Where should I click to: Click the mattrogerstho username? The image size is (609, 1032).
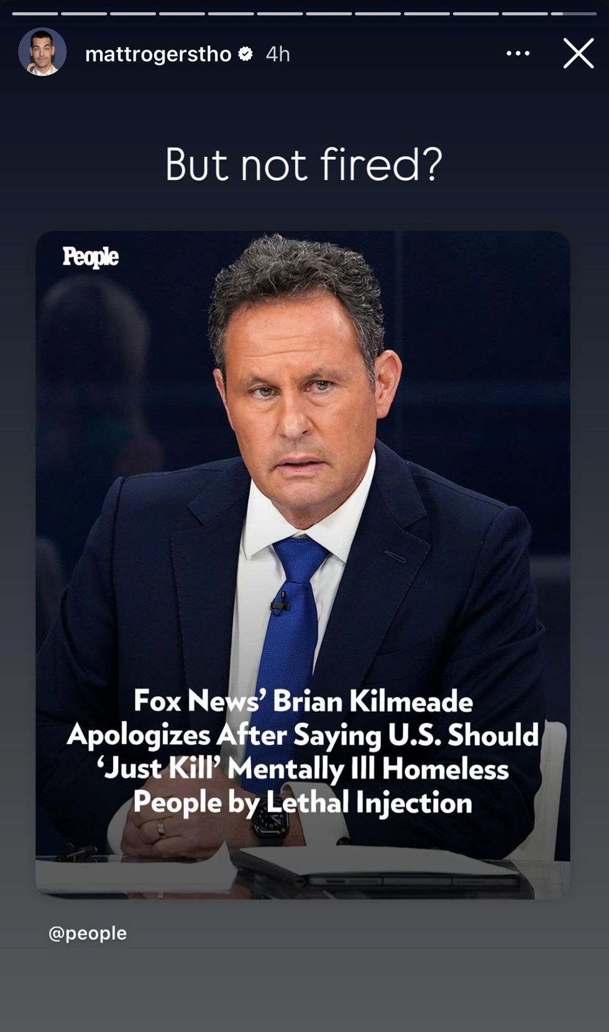click(x=158, y=54)
